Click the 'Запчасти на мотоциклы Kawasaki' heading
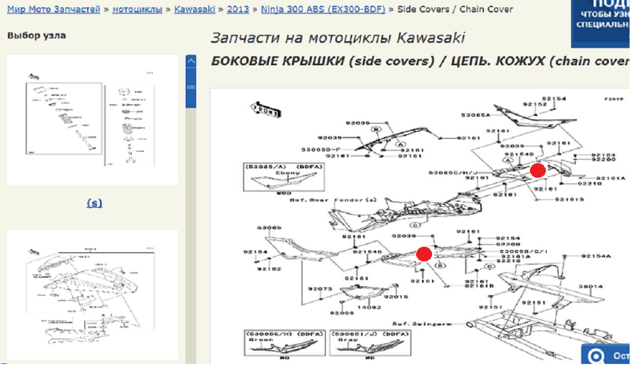 (x=338, y=38)
